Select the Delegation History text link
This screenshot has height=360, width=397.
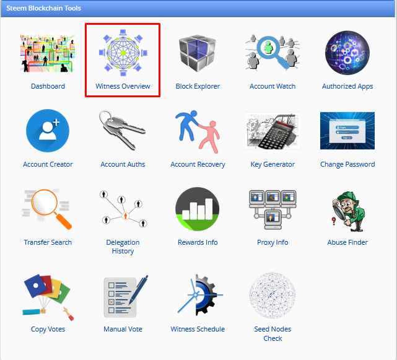point(123,247)
